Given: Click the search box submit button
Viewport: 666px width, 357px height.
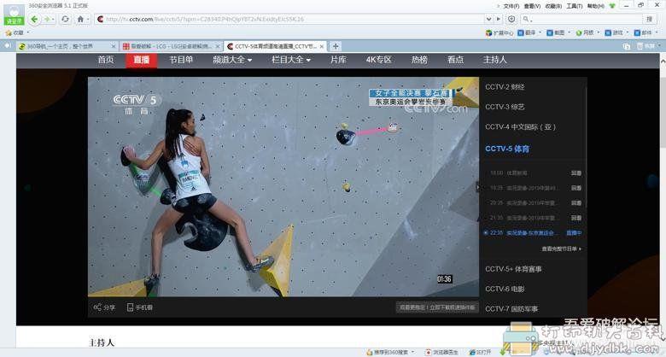Looking at the screenshot, I should tap(649, 19).
